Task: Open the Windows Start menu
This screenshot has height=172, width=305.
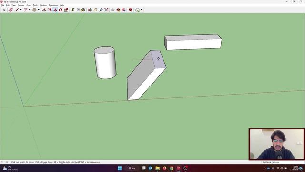Action: (x=120, y=168)
